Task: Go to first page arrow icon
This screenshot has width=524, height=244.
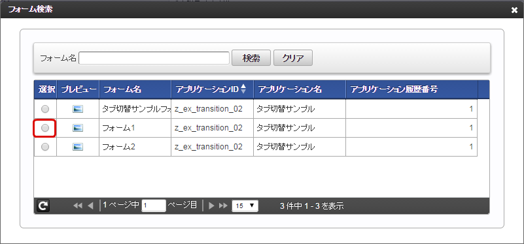Action: (x=78, y=206)
